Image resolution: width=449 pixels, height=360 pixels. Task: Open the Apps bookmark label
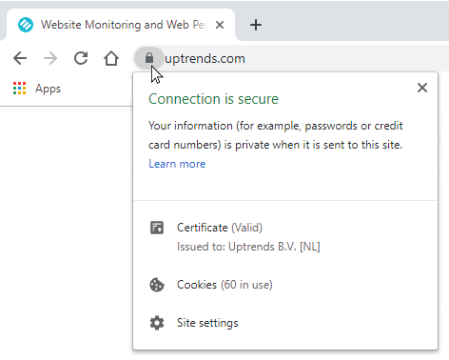pos(48,89)
